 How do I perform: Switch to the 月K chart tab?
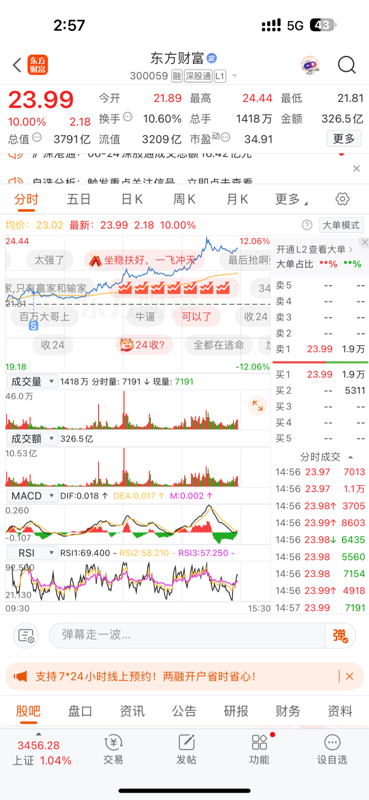pos(237,199)
